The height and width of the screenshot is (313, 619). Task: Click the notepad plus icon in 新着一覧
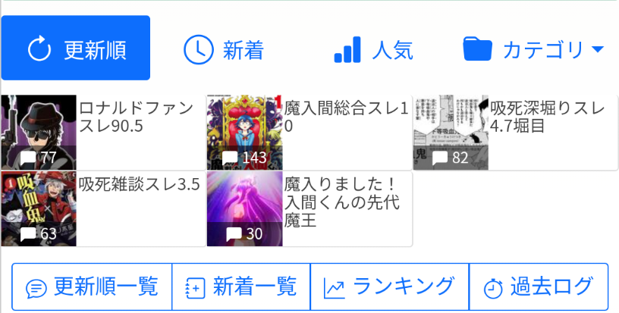tap(196, 289)
